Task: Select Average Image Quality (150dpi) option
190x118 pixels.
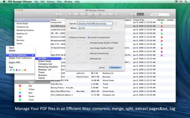Action: 88,43
